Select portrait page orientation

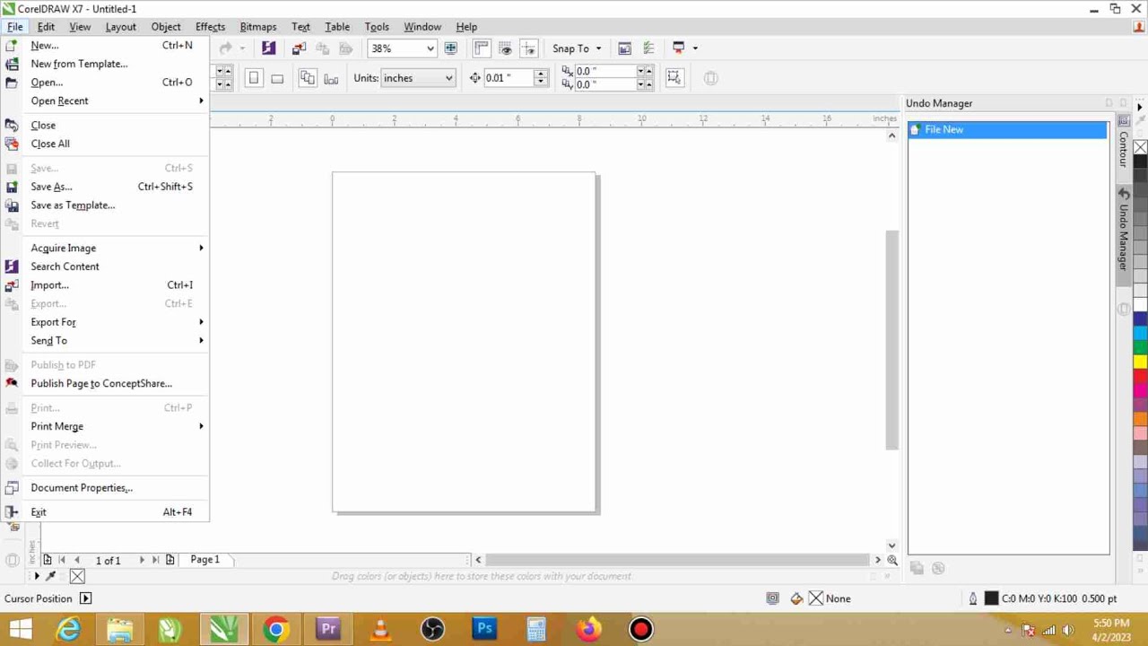pyautogui.click(x=254, y=78)
